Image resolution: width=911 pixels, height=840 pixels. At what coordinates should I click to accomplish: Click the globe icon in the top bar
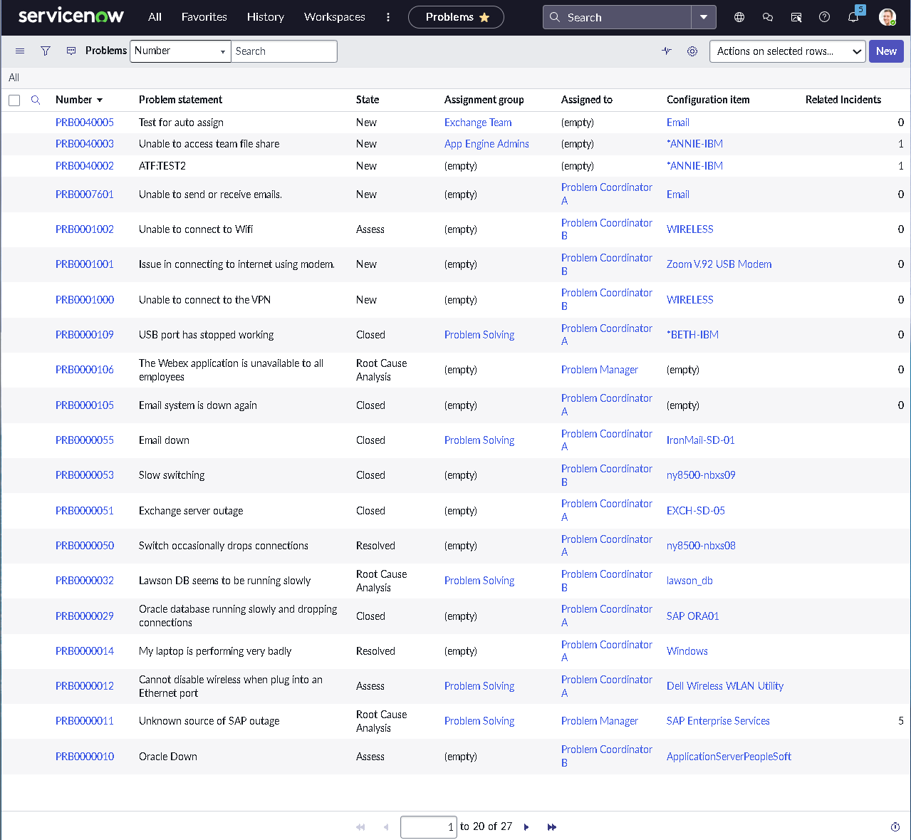click(739, 16)
